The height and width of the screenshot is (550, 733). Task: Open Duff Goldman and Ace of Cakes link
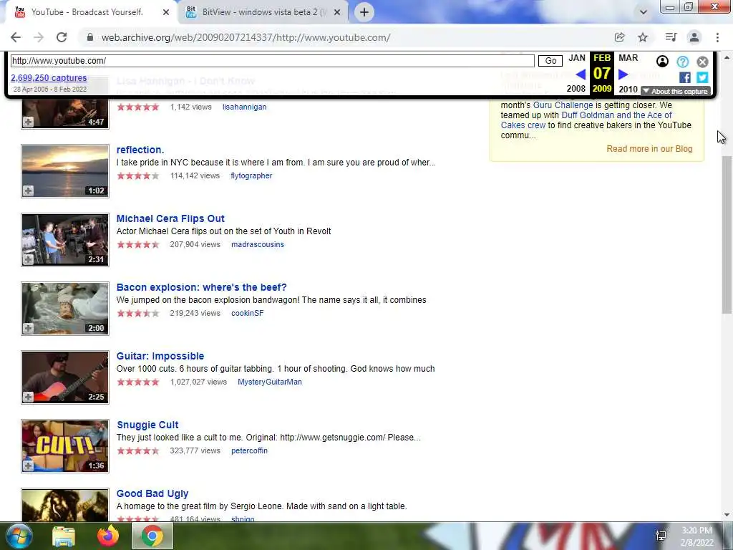(586, 120)
